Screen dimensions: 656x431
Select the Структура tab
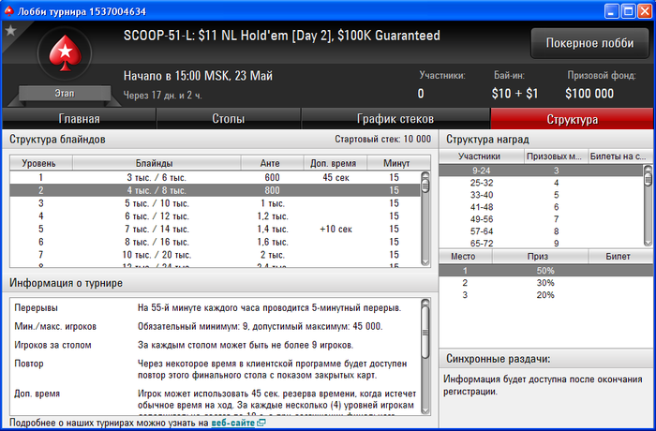(572, 119)
